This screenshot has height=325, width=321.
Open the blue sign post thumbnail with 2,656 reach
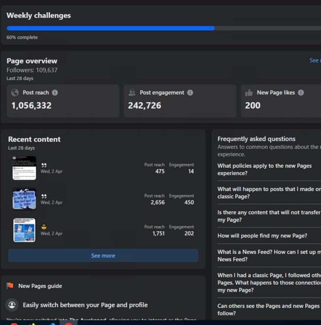click(x=24, y=199)
